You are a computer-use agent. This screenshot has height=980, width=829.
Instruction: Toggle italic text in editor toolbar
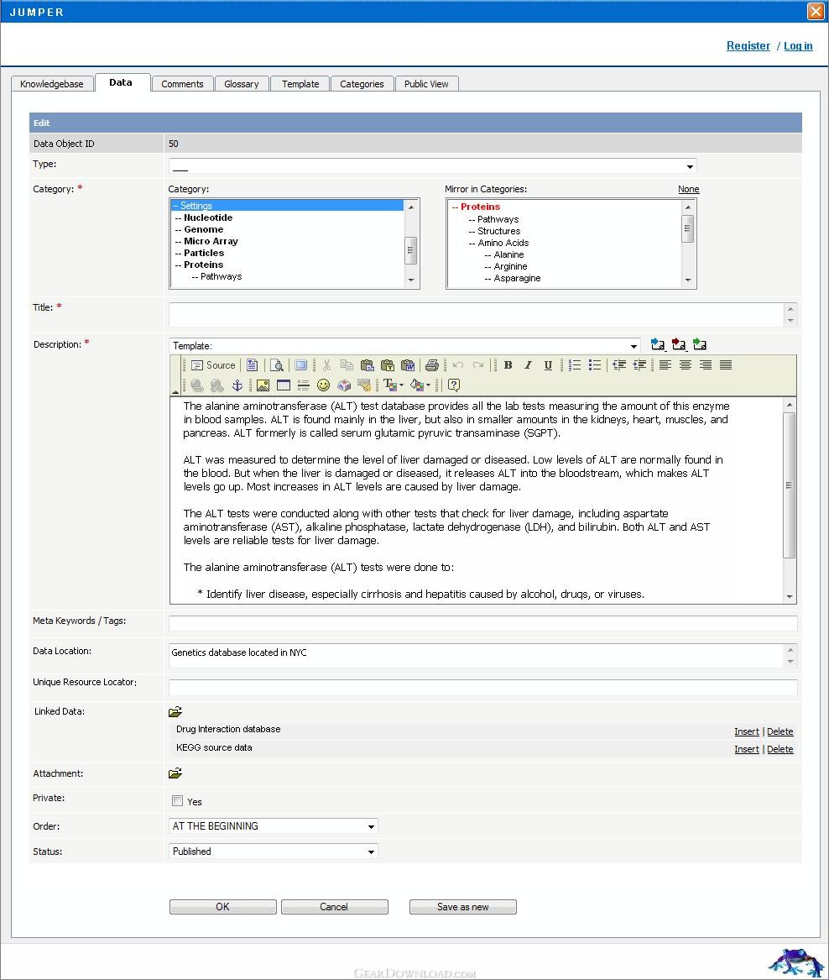point(528,365)
